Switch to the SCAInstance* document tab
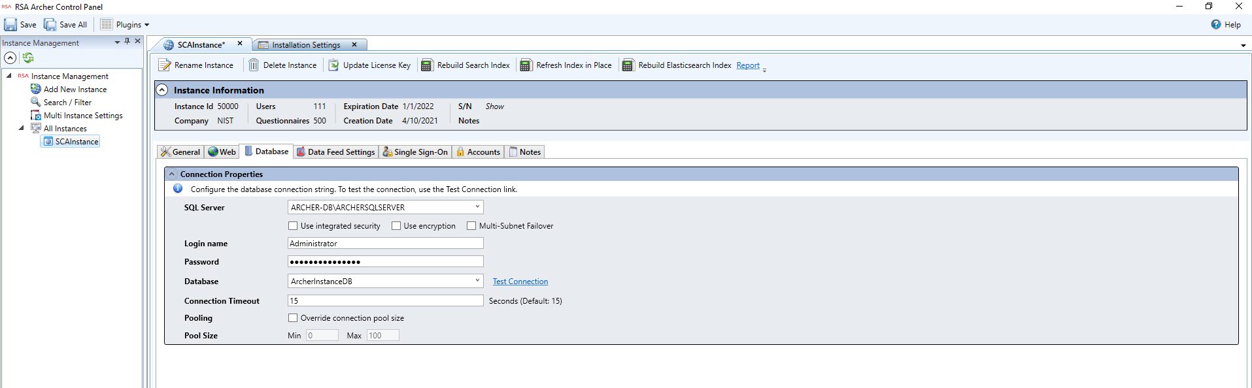Image resolution: width=1252 pixels, height=388 pixels. [x=201, y=45]
